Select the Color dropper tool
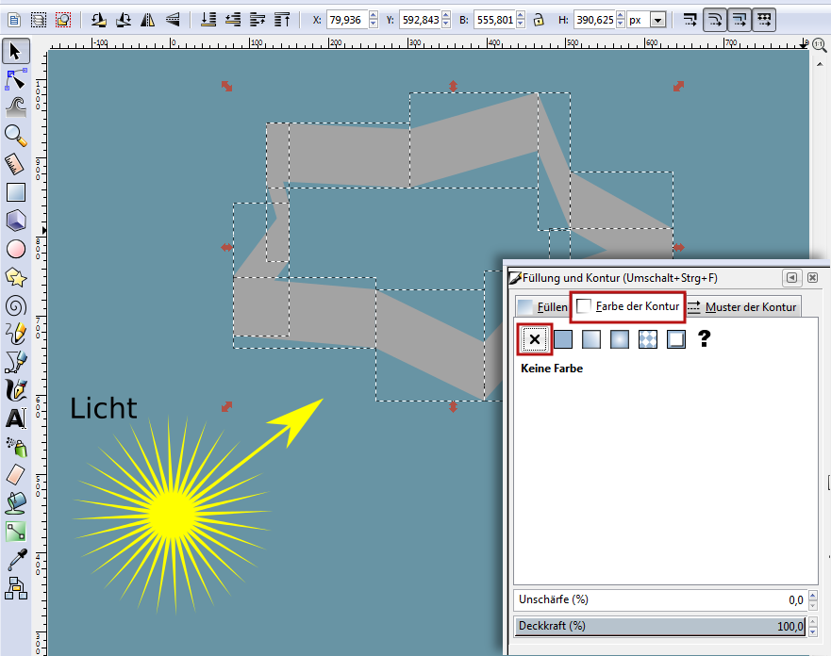Screen dimensions: 831x656 pos(15,561)
